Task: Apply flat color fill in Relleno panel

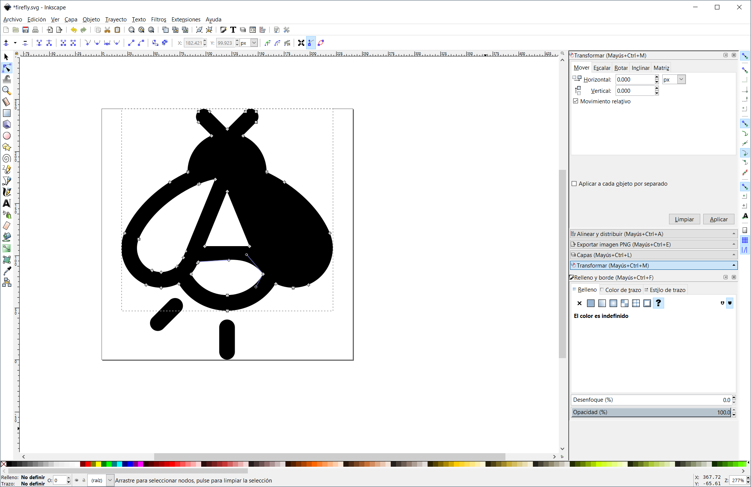Action: coord(591,303)
